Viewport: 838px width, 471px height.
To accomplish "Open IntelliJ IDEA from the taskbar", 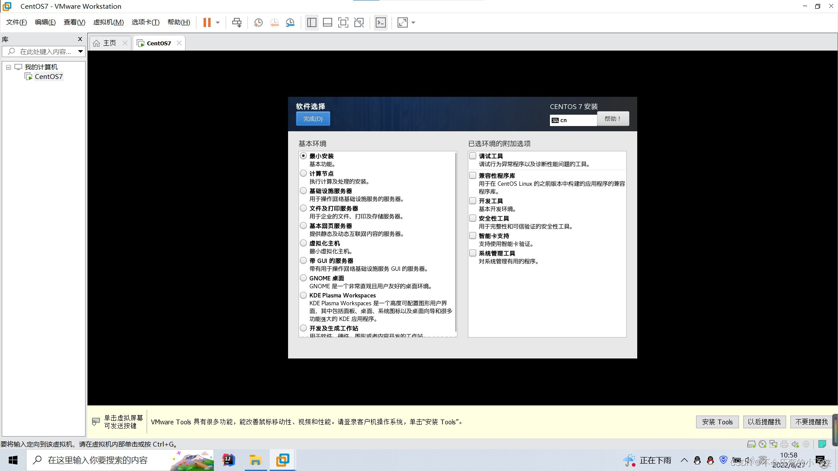I will point(229,460).
